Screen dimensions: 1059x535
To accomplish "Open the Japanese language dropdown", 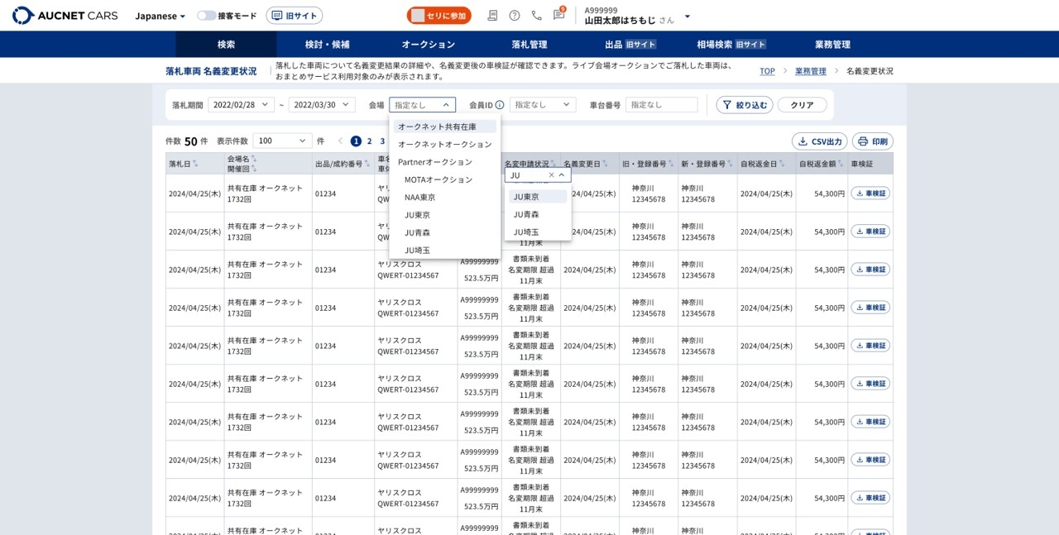I will coord(161,16).
